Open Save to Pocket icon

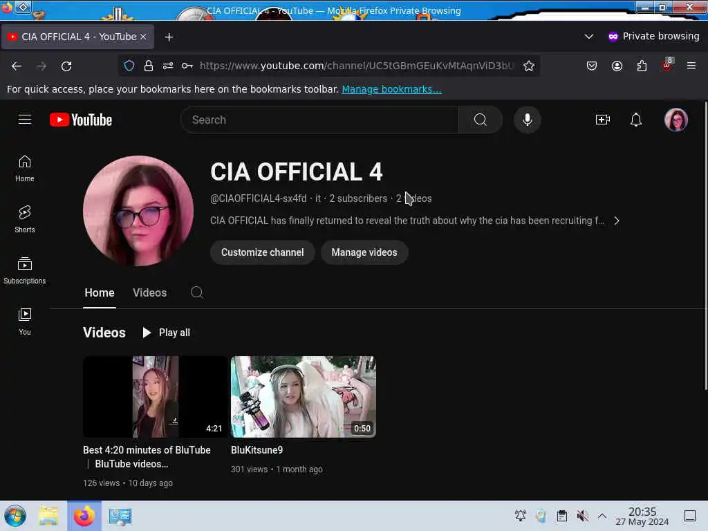click(592, 66)
